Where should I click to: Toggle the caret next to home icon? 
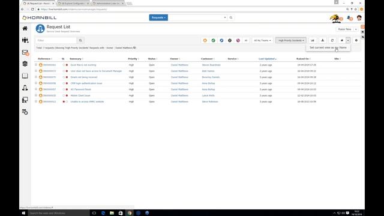(x=348, y=40)
